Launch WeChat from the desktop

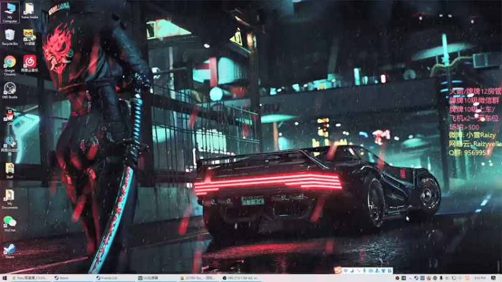[x=9, y=224]
